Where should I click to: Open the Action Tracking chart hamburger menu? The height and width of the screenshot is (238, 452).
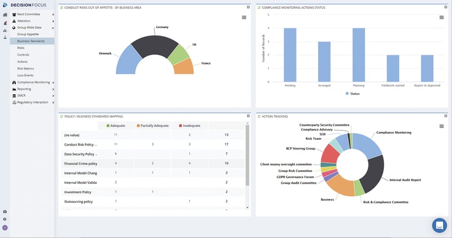pyautogui.click(x=441, y=126)
